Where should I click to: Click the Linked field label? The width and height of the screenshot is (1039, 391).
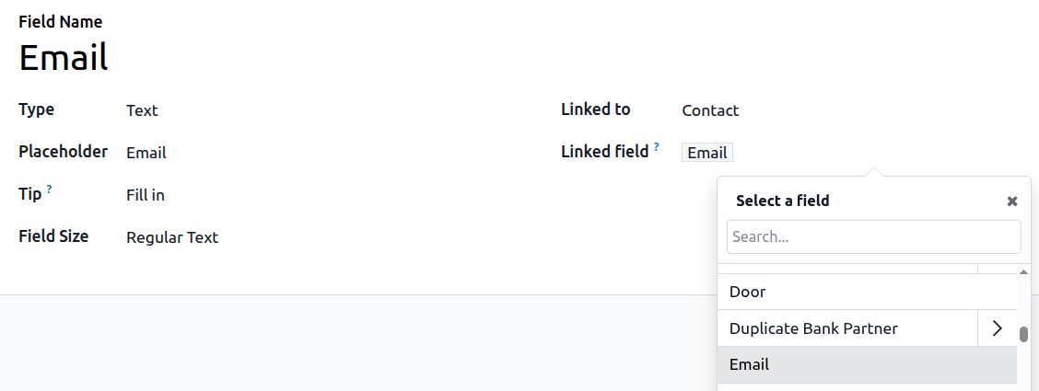coord(604,152)
